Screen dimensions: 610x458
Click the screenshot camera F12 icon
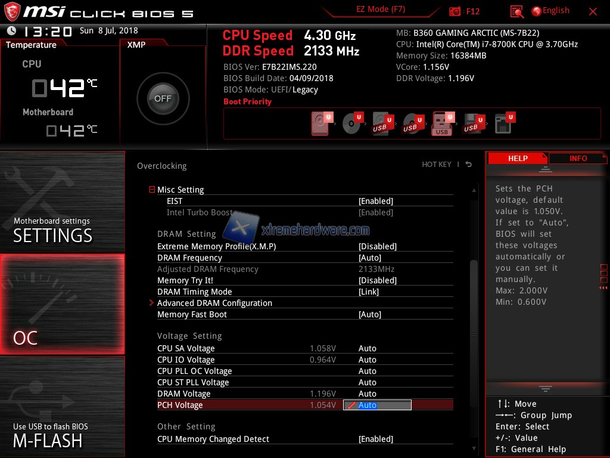455,11
